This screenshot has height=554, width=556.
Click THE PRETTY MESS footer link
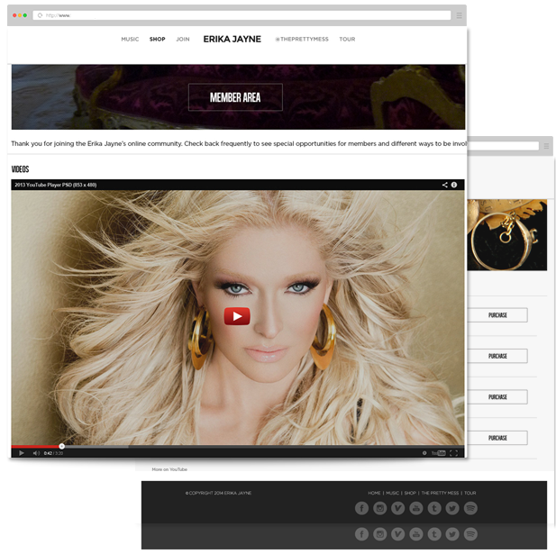(x=440, y=493)
